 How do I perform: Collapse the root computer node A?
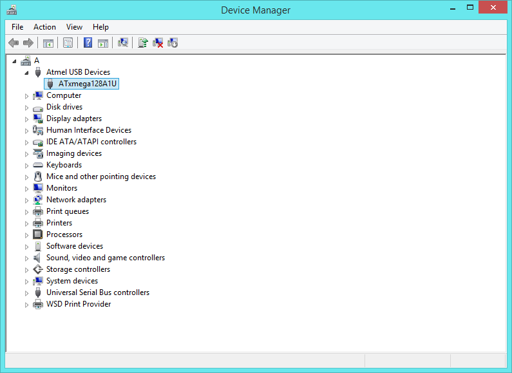click(15, 61)
